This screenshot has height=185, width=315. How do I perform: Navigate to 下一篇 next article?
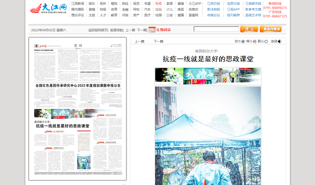pyautogui.click(x=158, y=41)
